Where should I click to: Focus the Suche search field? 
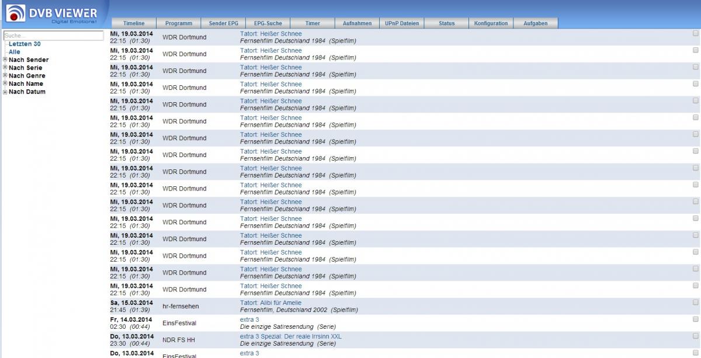(53, 36)
